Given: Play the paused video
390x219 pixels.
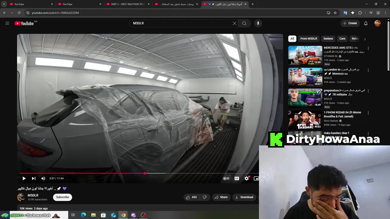Looking at the screenshot, I should point(24,179).
